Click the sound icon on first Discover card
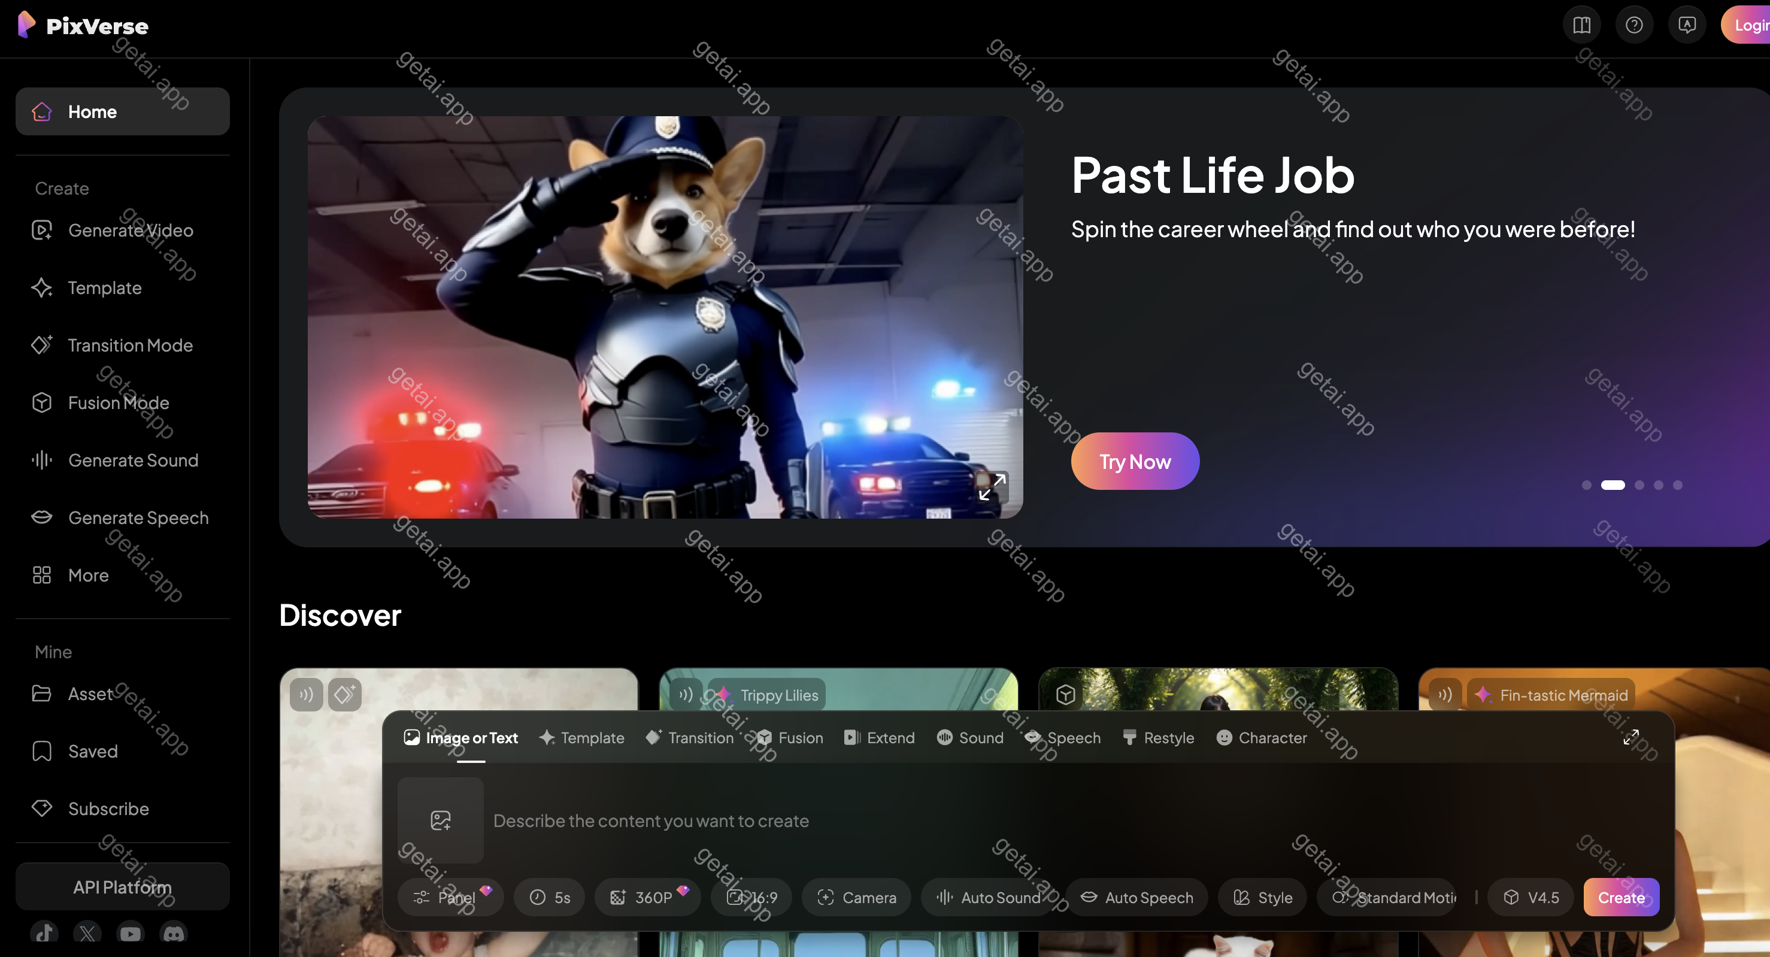The image size is (1770, 957). coord(307,695)
